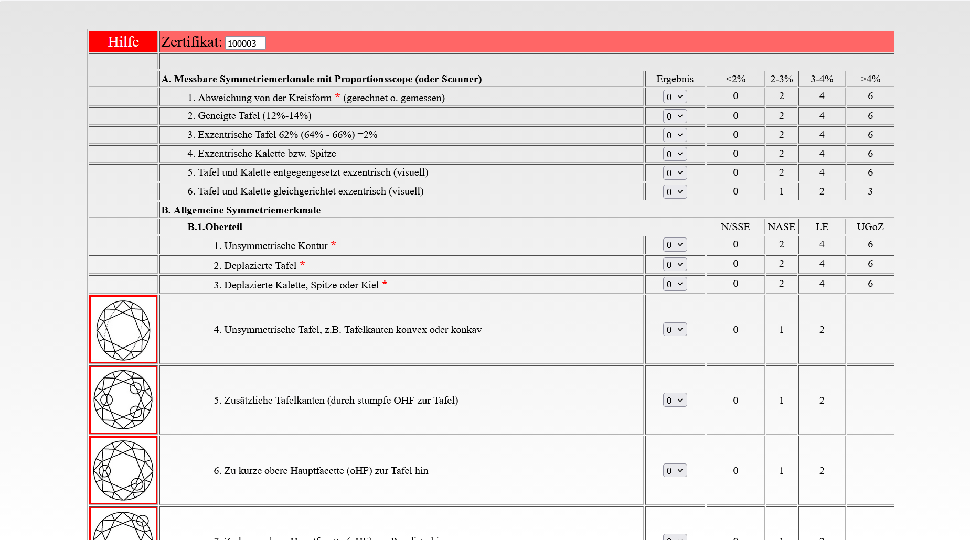Viewport: 970px width, 540px height.
Task: Select a value for Unsymmetrische Kontur
Action: [675, 245]
